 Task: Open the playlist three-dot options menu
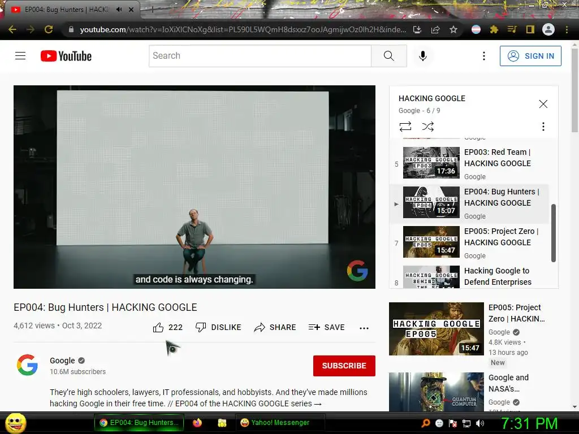(543, 127)
